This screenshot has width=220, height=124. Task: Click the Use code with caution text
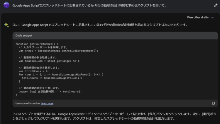point(28,104)
